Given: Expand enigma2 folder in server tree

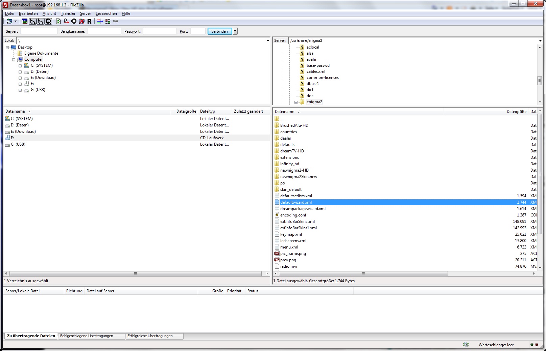Looking at the screenshot, I should (296, 102).
